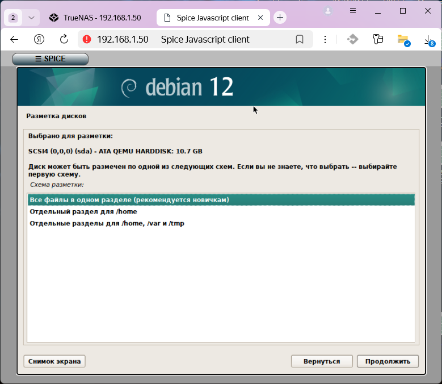Screen dimensions: 442x384
Task: Click the address bar showing 192.168.1.50
Action: [x=195, y=39]
